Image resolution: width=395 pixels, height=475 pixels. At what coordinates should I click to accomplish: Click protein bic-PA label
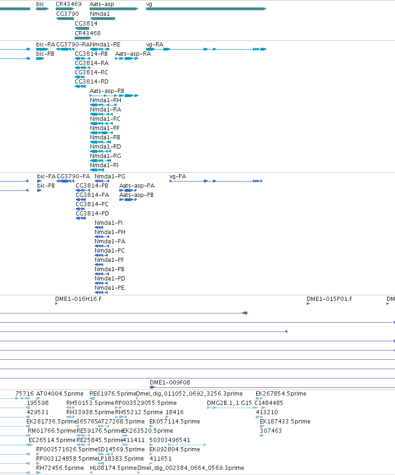click(x=46, y=176)
